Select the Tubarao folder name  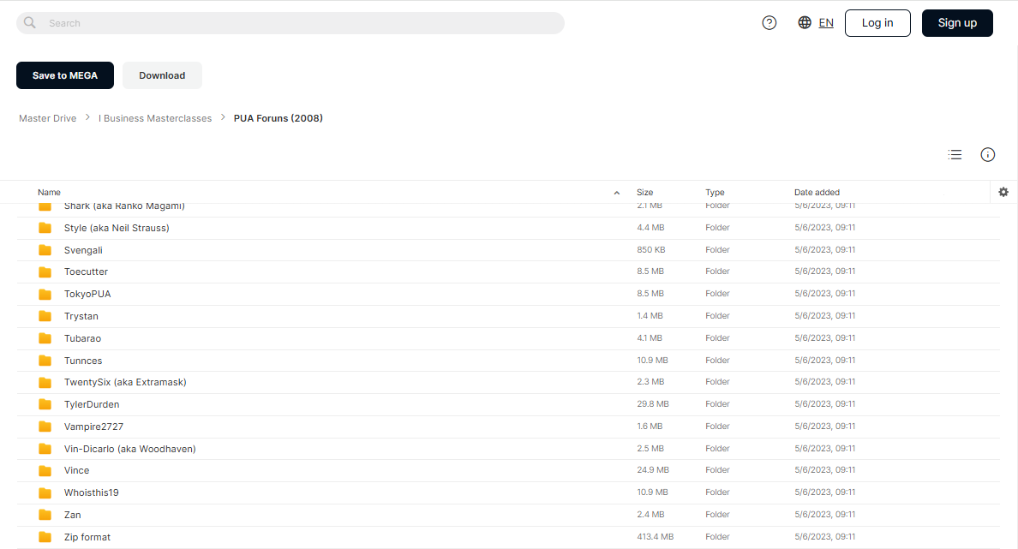(82, 338)
